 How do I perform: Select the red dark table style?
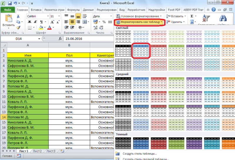tap(159, 143)
